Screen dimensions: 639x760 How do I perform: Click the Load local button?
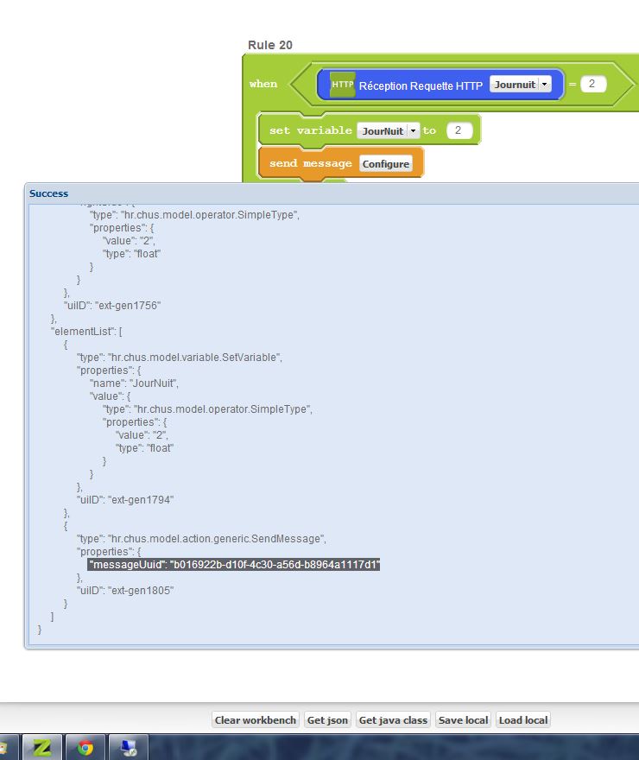coord(523,720)
